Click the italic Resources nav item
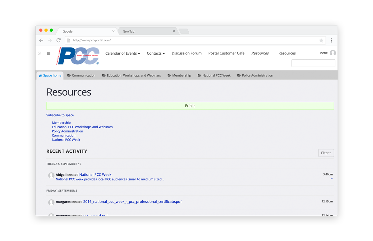The width and height of the screenshot is (373, 241). (x=260, y=53)
